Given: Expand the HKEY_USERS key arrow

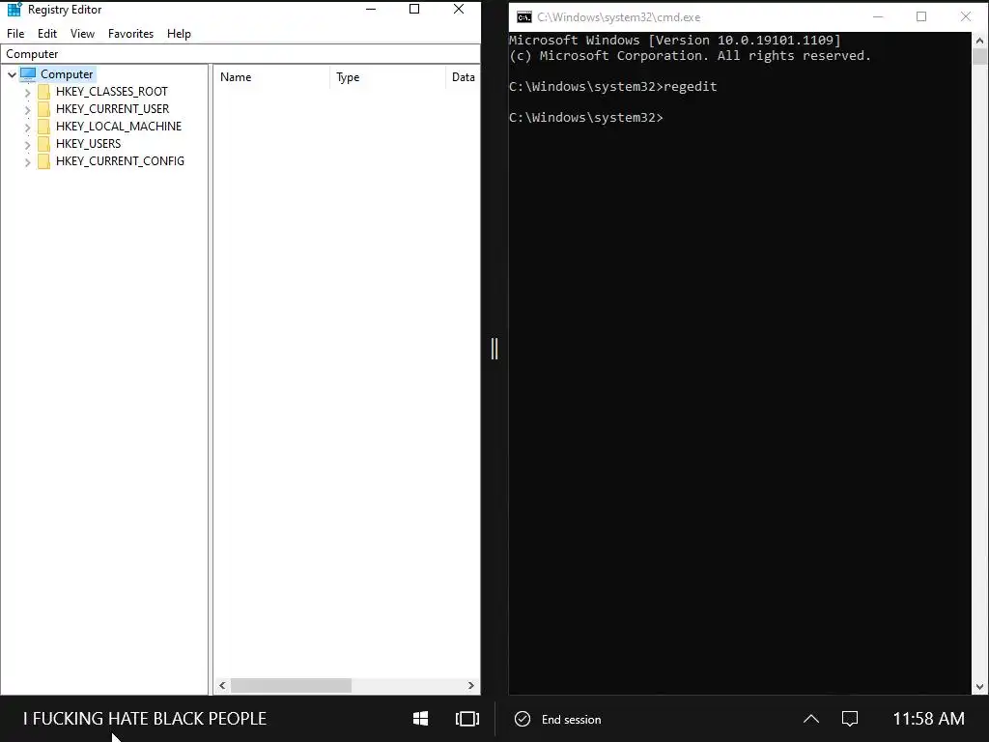Looking at the screenshot, I should coord(27,145).
